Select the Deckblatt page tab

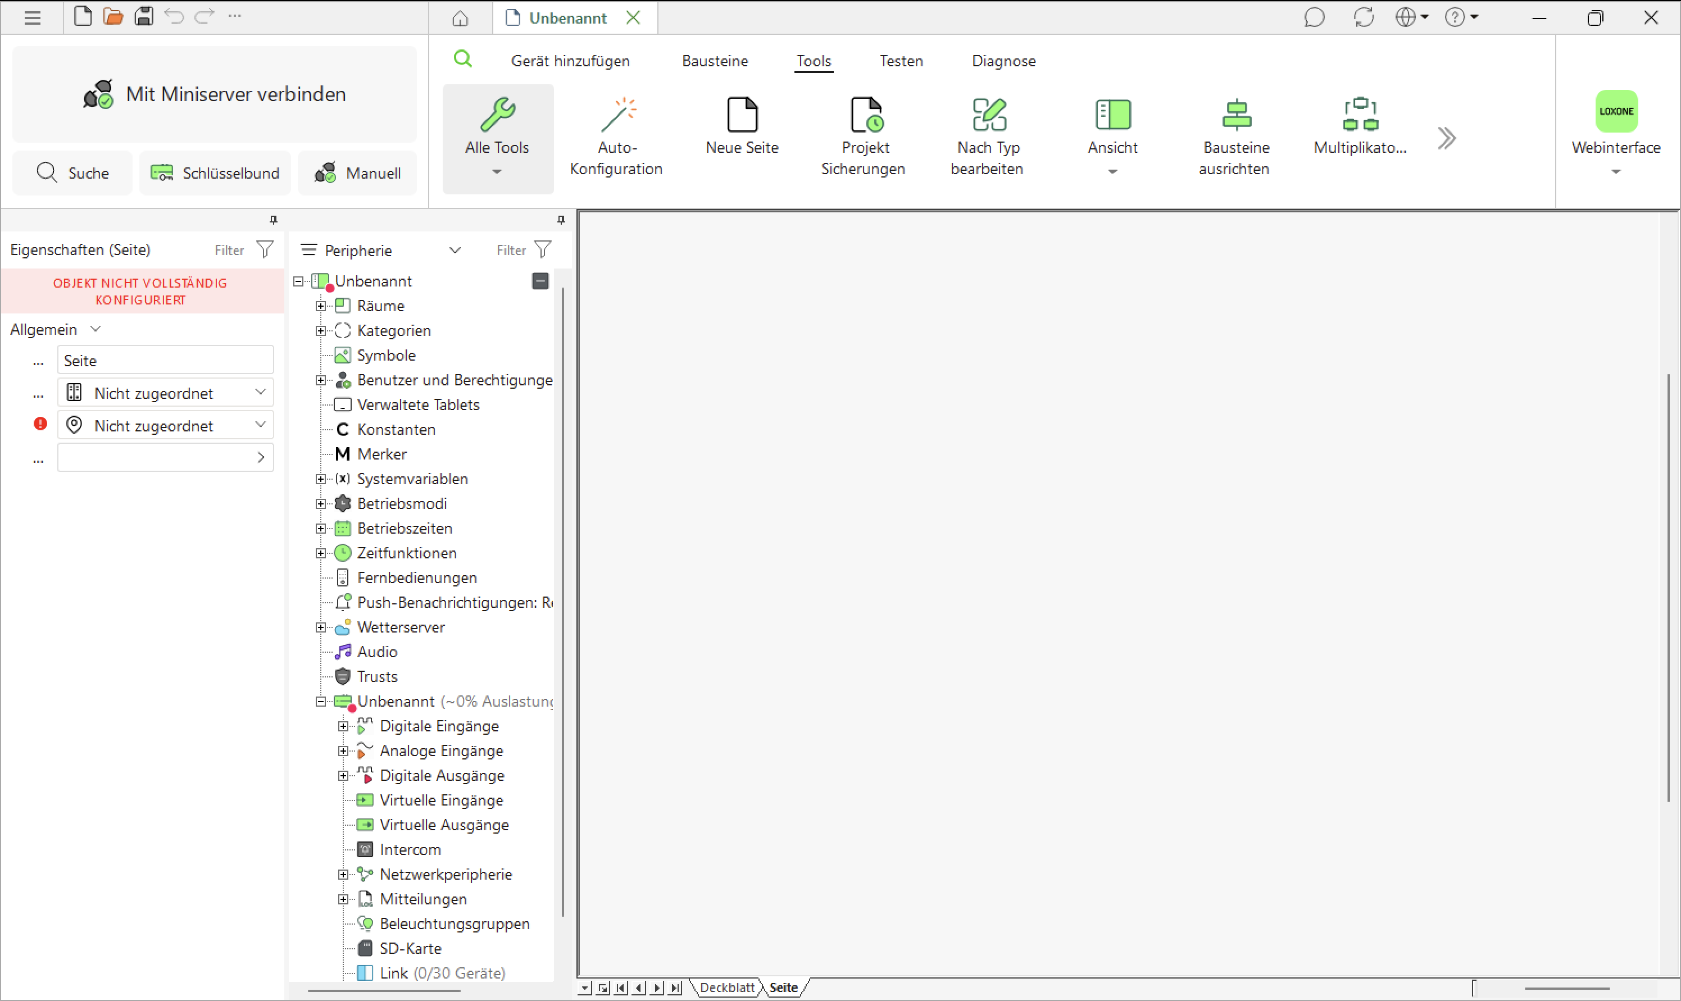(726, 988)
